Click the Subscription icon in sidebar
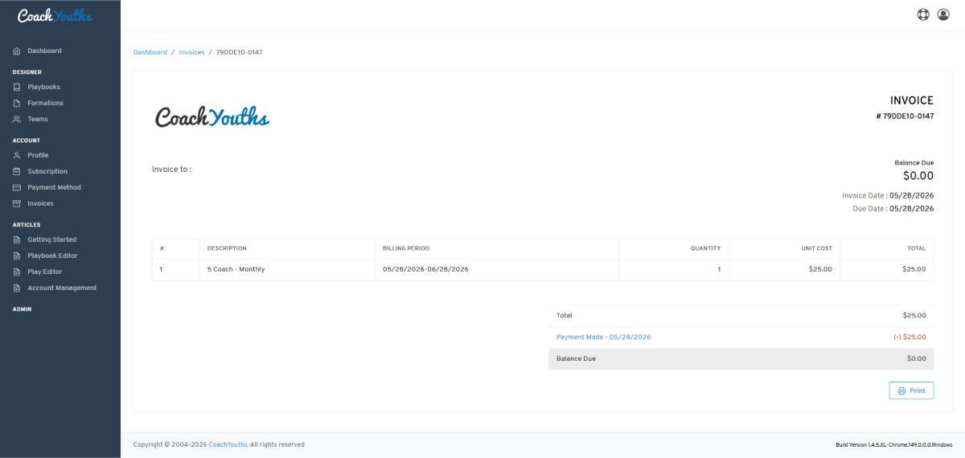Viewport: 965px width, 458px height. click(17, 171)
